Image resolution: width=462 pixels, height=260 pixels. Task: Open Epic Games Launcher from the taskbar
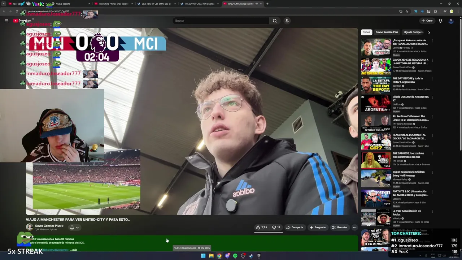pyautogui.click(x=259, y=256)
